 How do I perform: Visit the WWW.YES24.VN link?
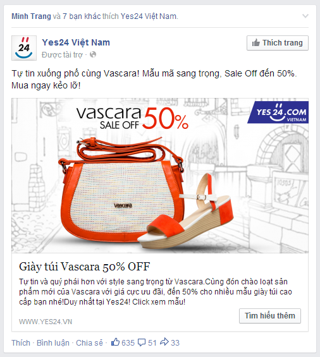coord(46,322)
